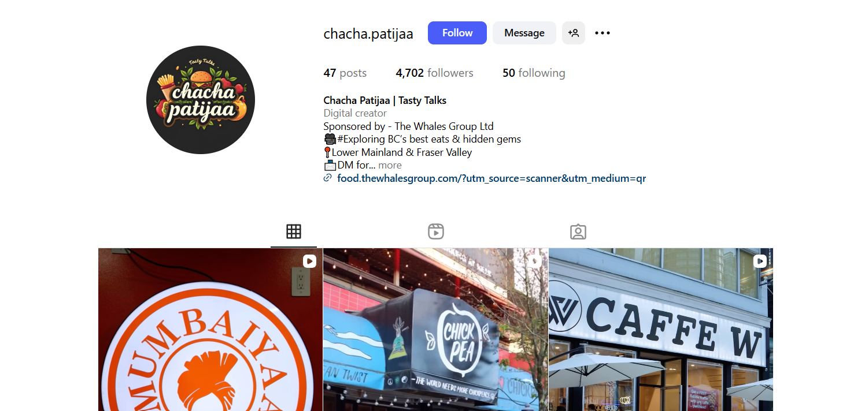Viewport: 850px width, 411px height.
Task: Click the blue Follow button
Action: (457, 33)
